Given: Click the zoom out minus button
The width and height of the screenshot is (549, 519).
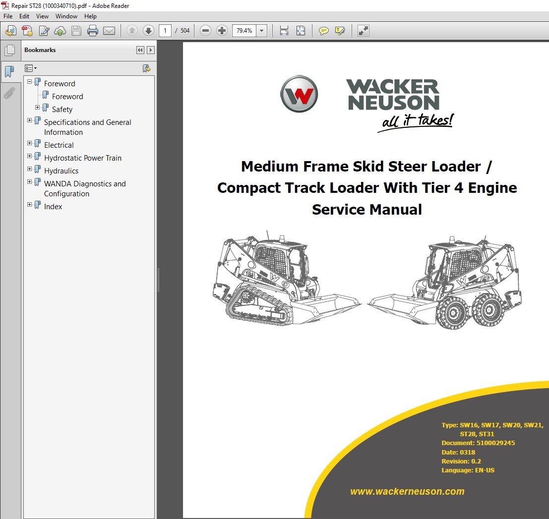Looking at the screenshot, I should (x=206, y=31).
